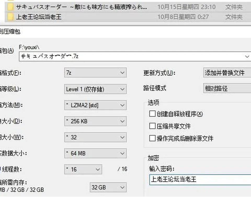Click the 选项 group heading
The height and width of the screenshot is (197, 251).
point(153,102)
